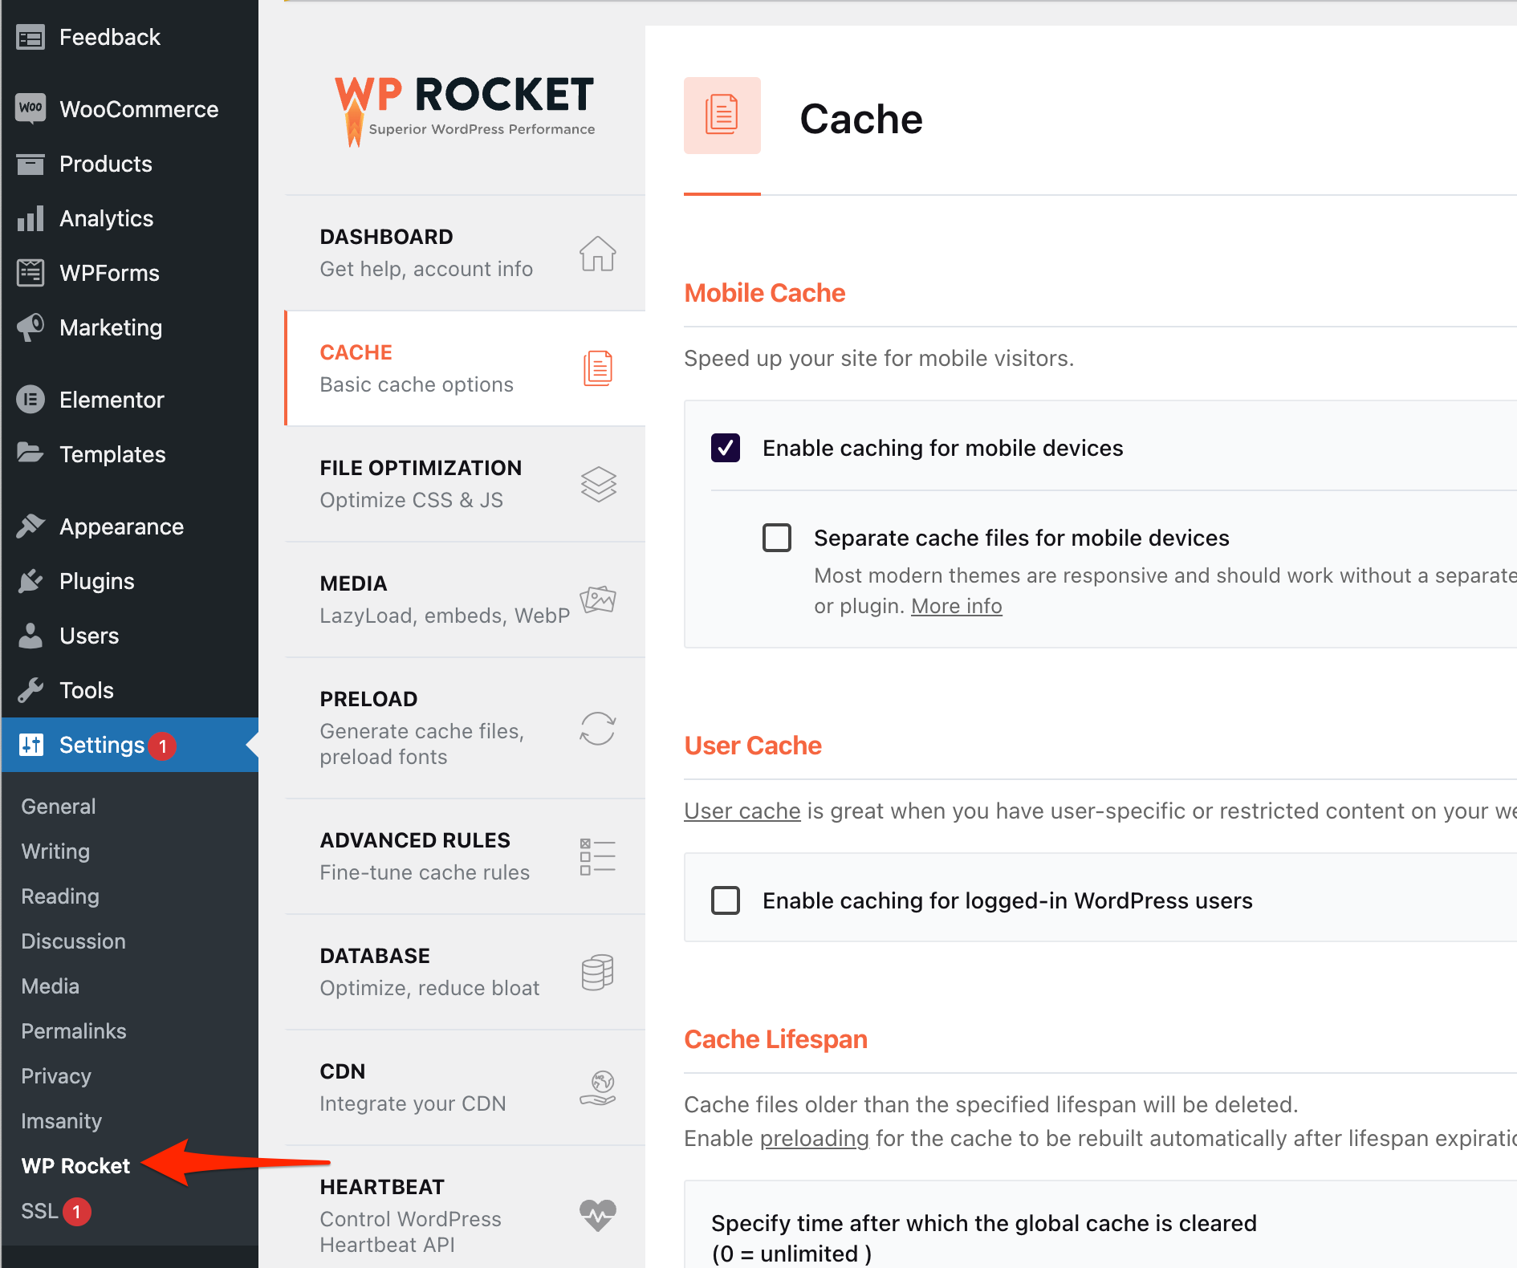The height and width of the screenshot is (1268, 1517).
Task: Click the CDN globe hand icon
Action: point(598,1087)
